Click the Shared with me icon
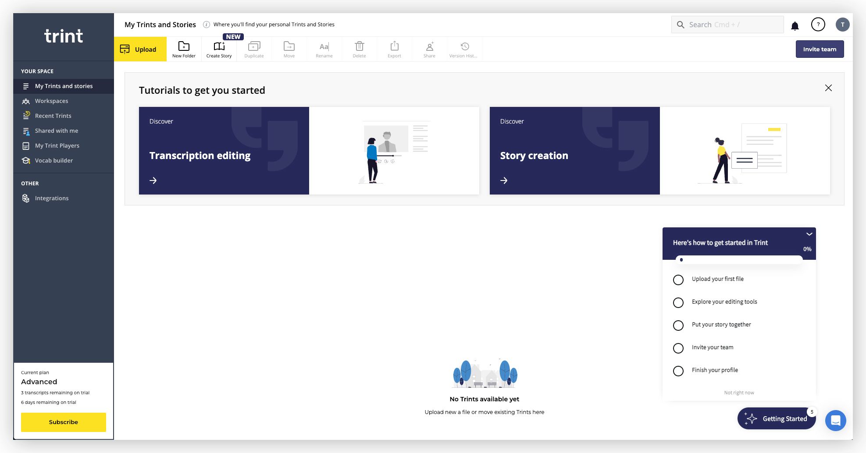Screen dimensions: 866x453 click(26, 131)
